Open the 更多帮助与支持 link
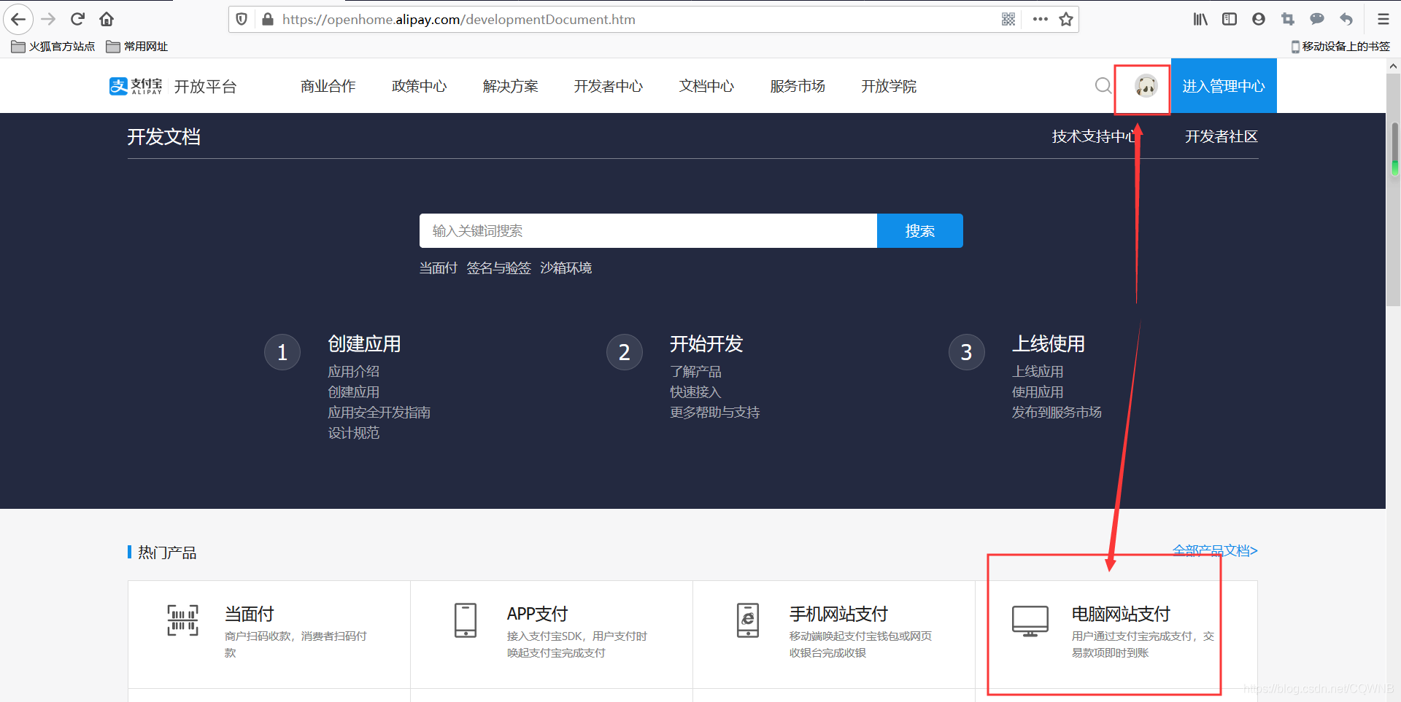1401x702 pixels. pyautogui.click(x=715, y=413)
